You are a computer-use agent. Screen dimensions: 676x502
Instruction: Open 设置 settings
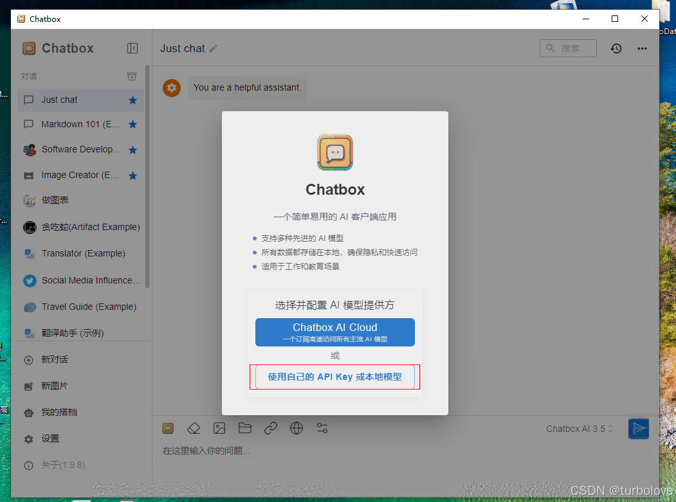[x=80, y=438]
